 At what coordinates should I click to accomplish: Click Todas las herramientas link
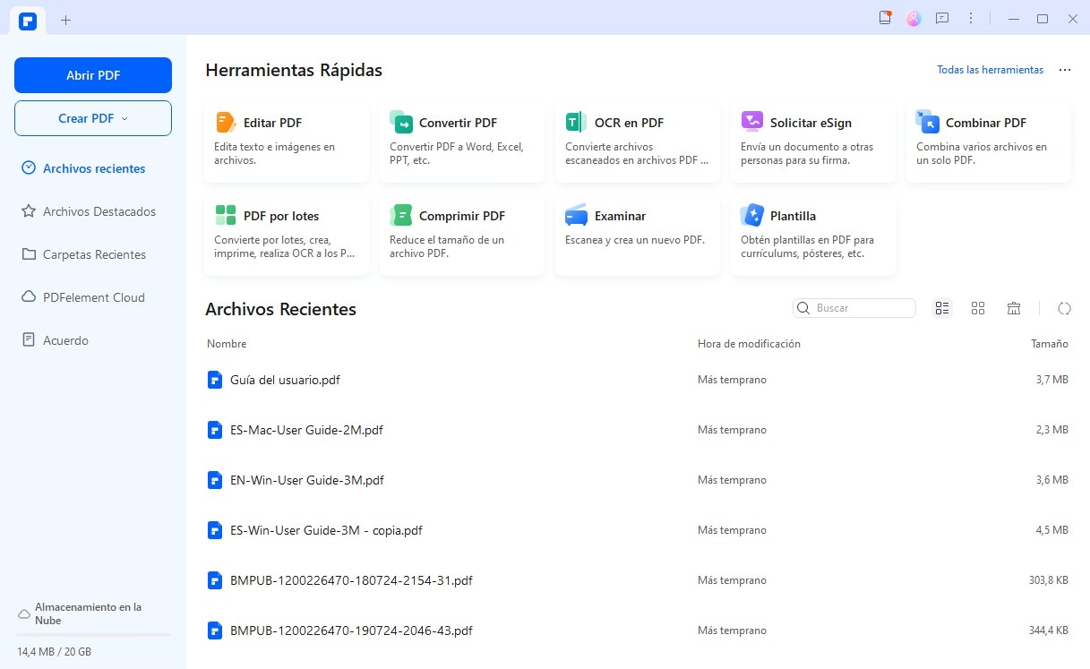pos(990,70)
